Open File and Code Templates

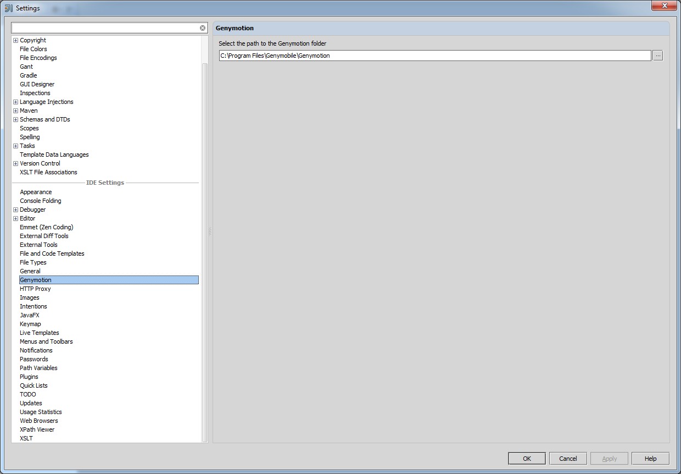tap(52, 253)
